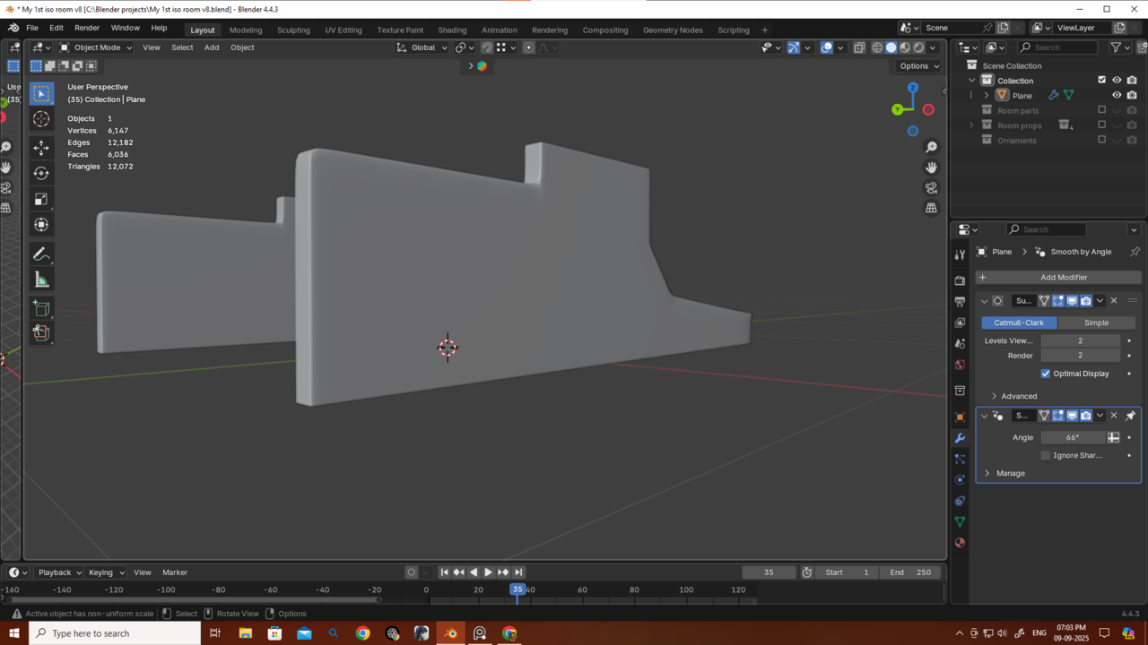Switch to the Sculpting workspace tab
This screenshot has height=645, width=1148.
(293, 30)
